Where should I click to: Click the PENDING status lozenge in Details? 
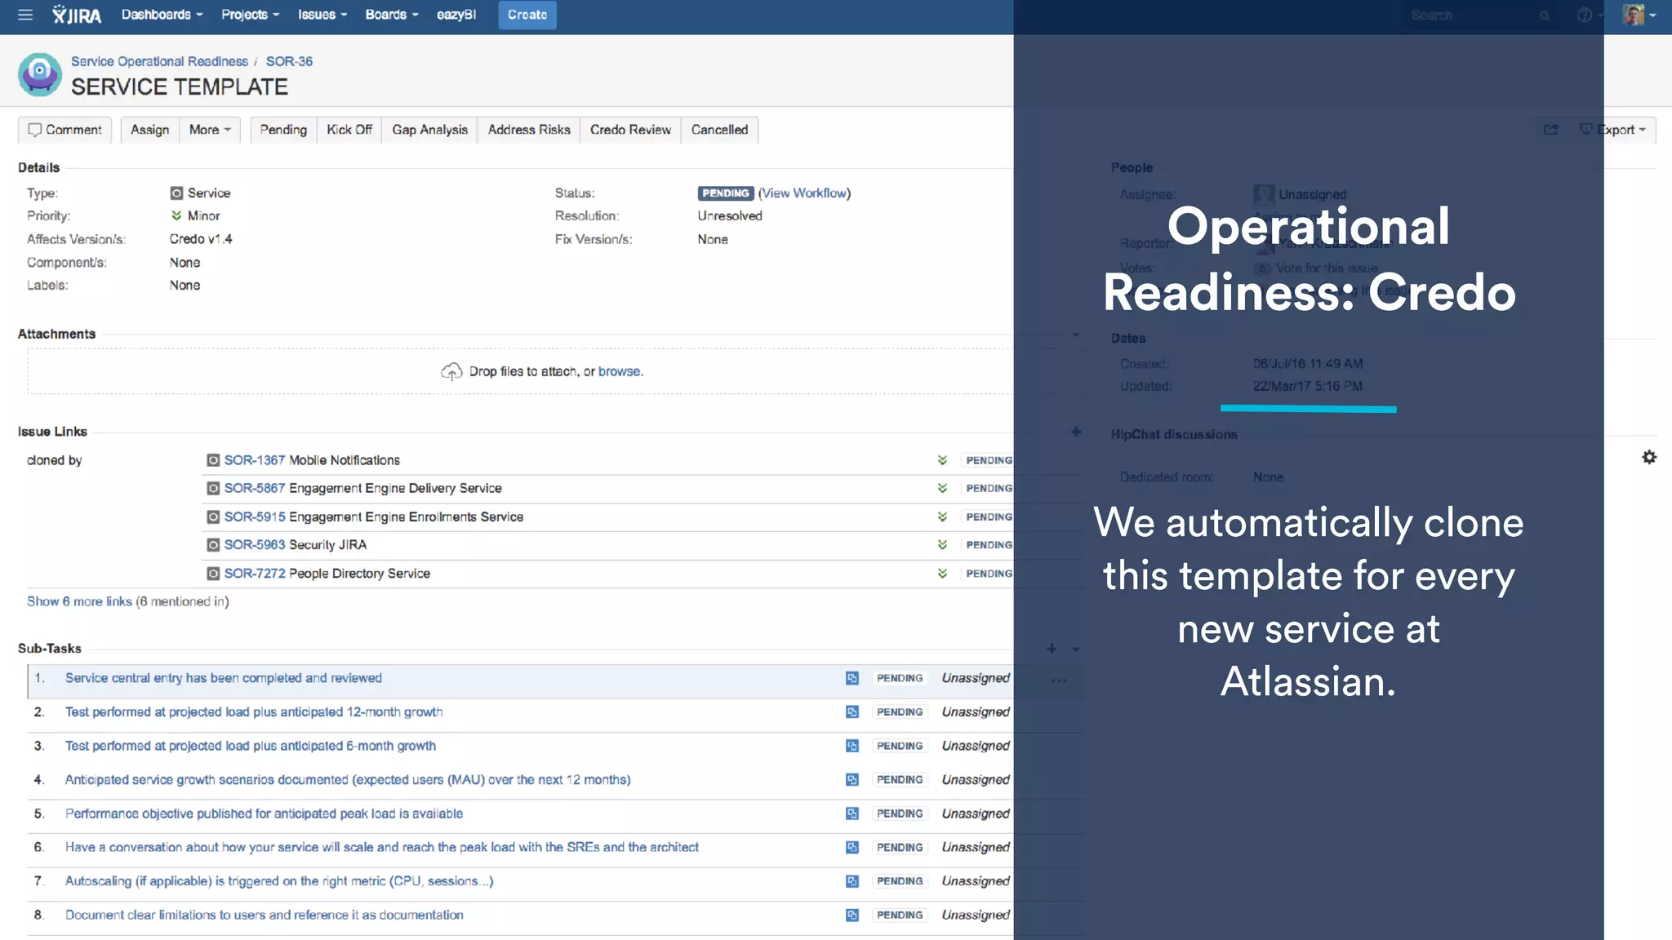click(725, 193)
